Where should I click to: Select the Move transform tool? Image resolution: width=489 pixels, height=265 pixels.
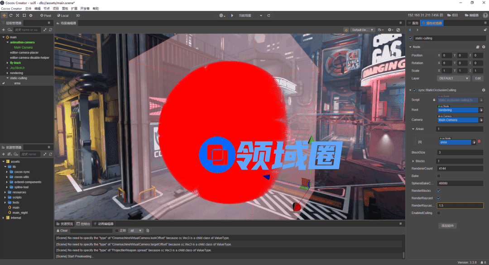coord(5,15)
